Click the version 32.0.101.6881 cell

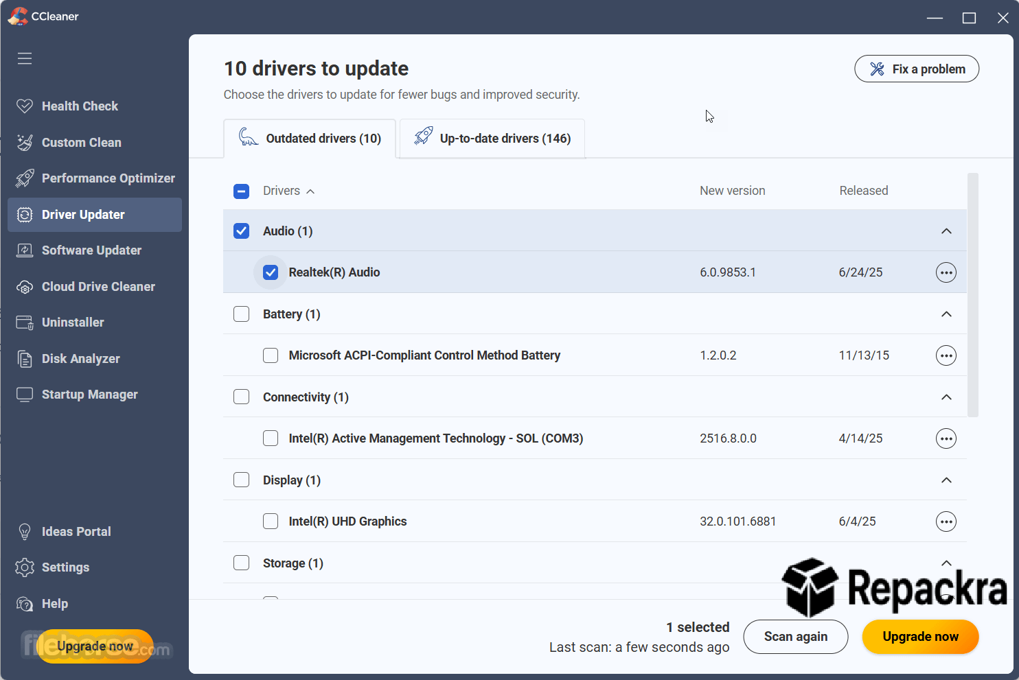pyautogui.click(x=738, y=521)
